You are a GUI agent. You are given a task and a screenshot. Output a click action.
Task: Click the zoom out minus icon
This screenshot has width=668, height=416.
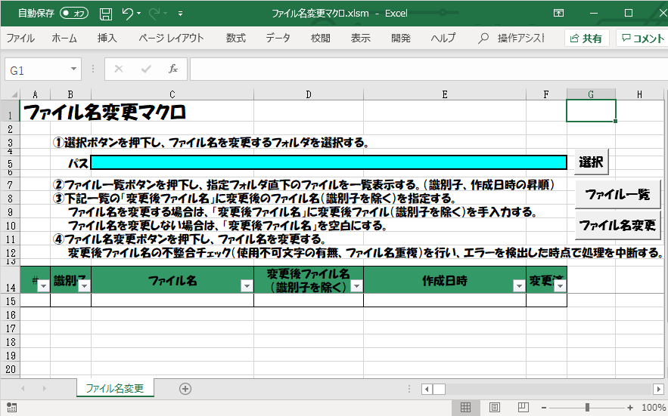[x=544, y=408]
